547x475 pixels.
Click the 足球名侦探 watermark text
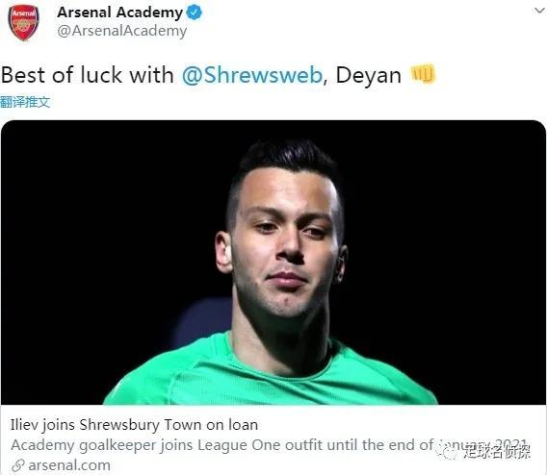497,451
